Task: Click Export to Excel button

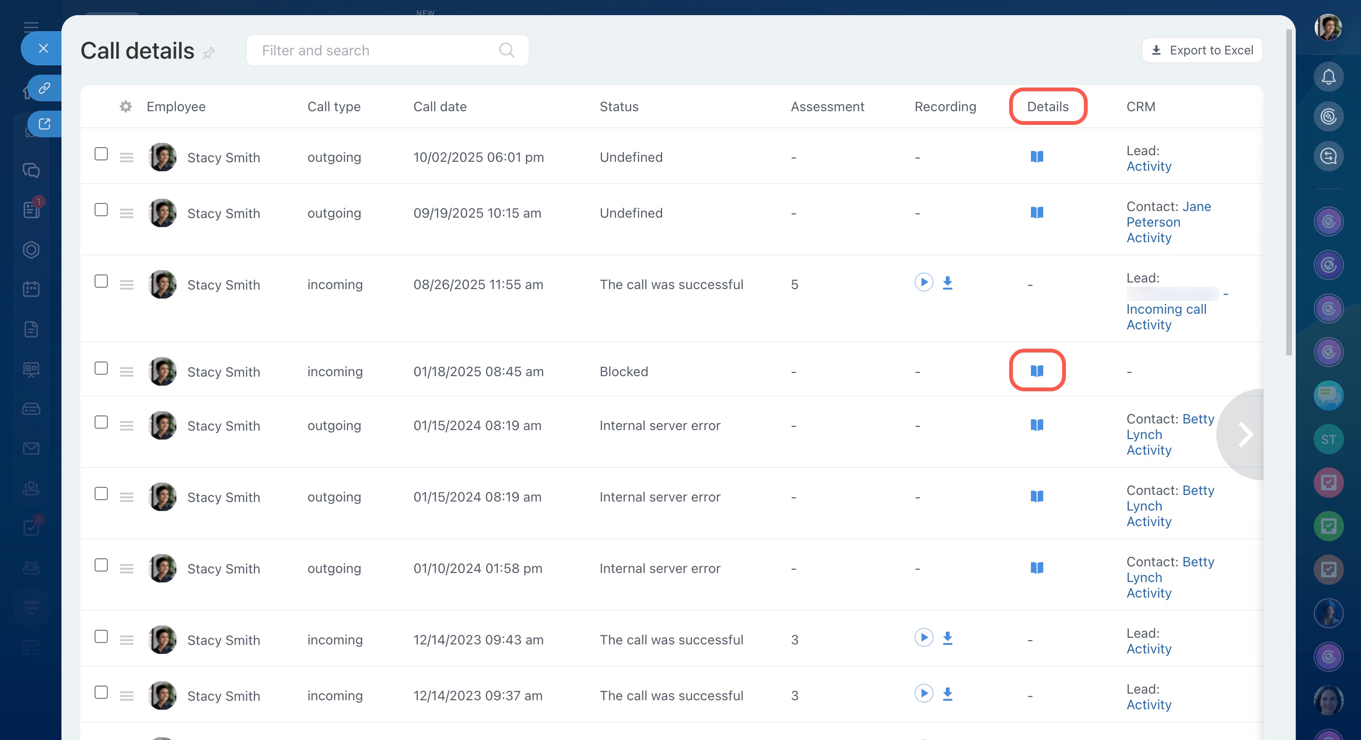Action: pyautogui.click(x=1202, y=50)
